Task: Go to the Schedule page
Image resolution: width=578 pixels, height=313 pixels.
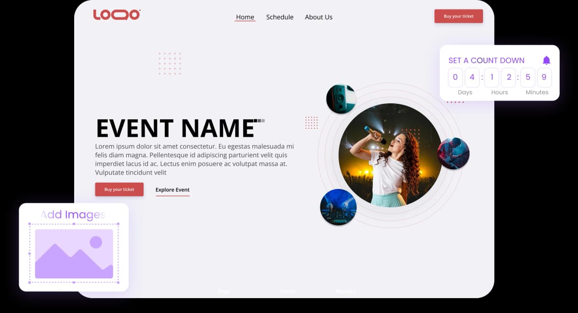Action: tap(279, 17)
